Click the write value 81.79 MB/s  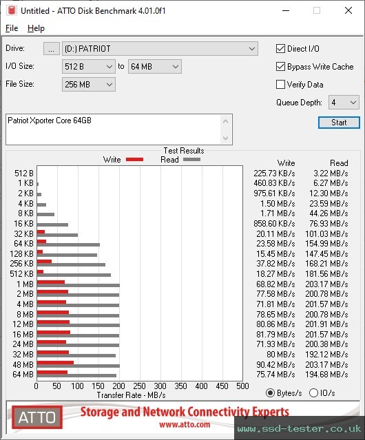pyautogui.click(x=275, y=334)
